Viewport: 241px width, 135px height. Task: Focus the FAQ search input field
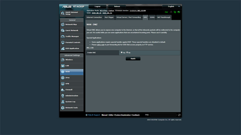[x=163, y=115]
